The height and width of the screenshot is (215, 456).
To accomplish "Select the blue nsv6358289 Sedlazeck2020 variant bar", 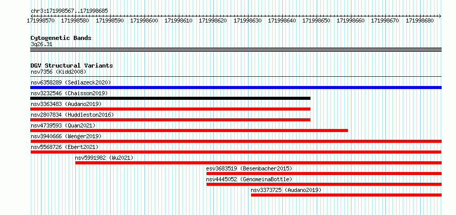I will click(x=236, y=88).
